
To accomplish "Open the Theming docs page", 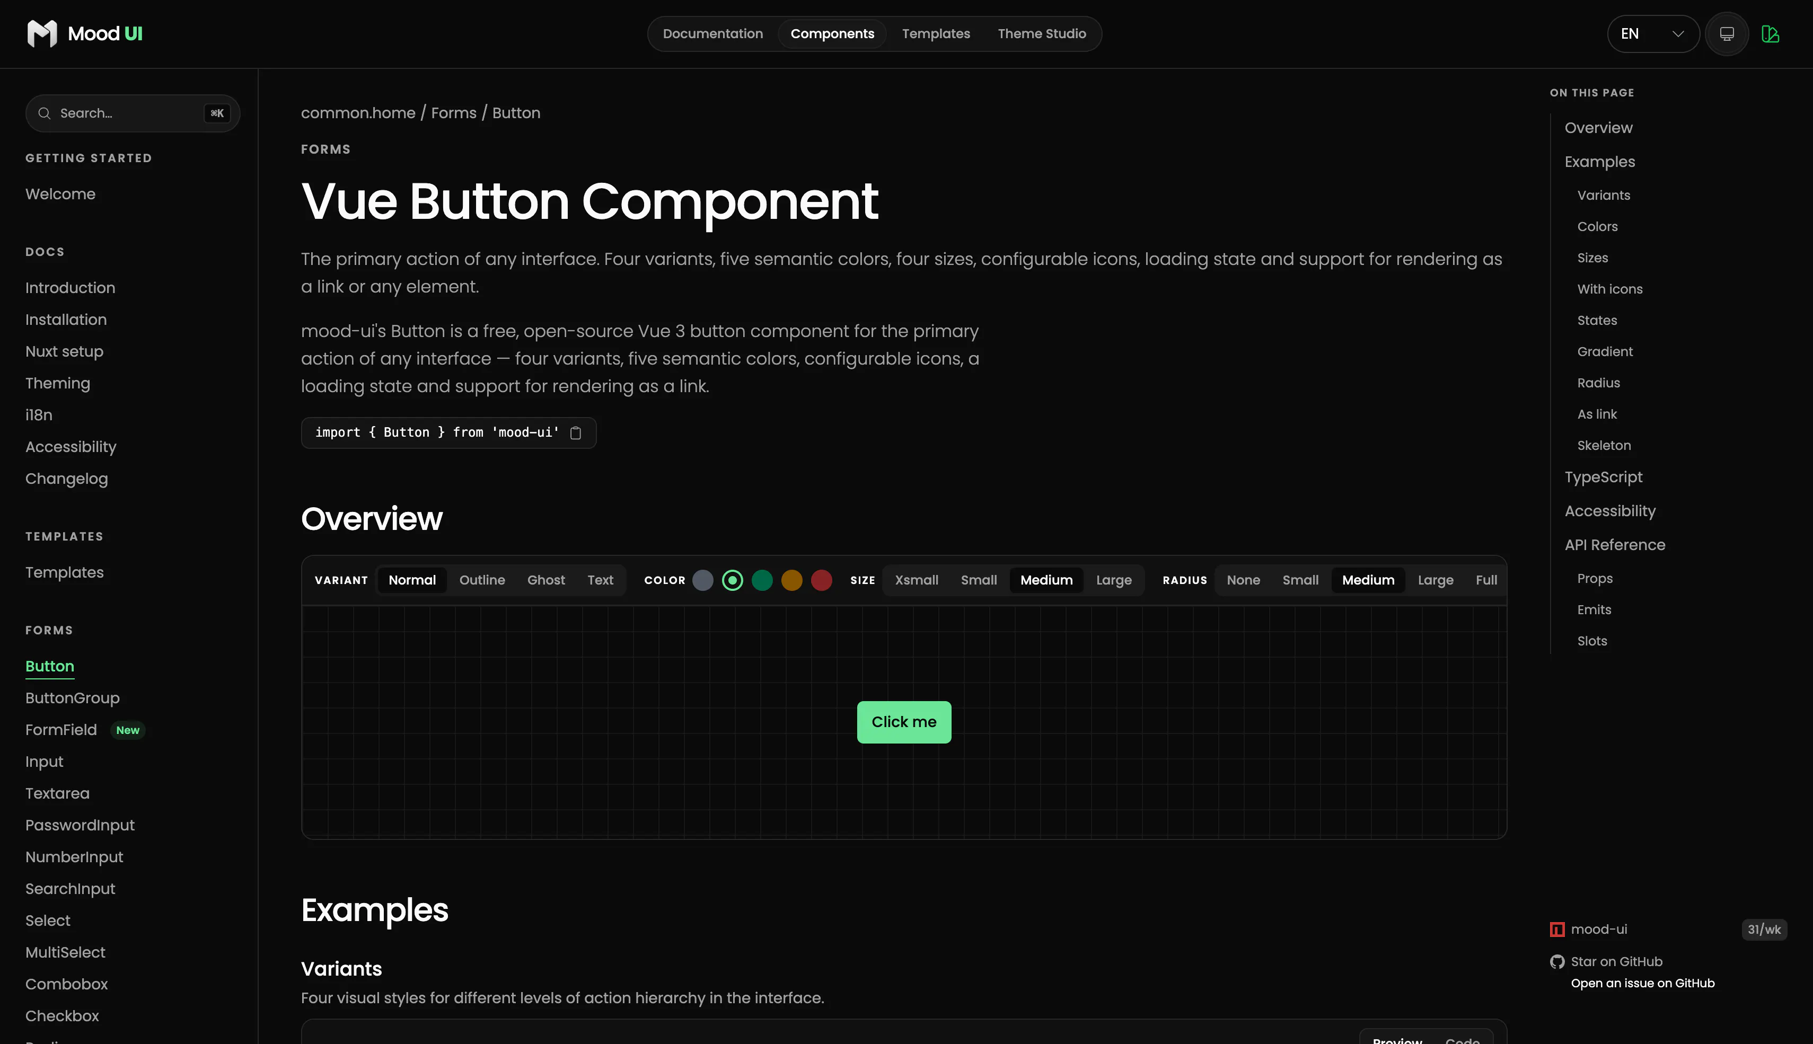I will pyautogui.click(x=58, y=384).
